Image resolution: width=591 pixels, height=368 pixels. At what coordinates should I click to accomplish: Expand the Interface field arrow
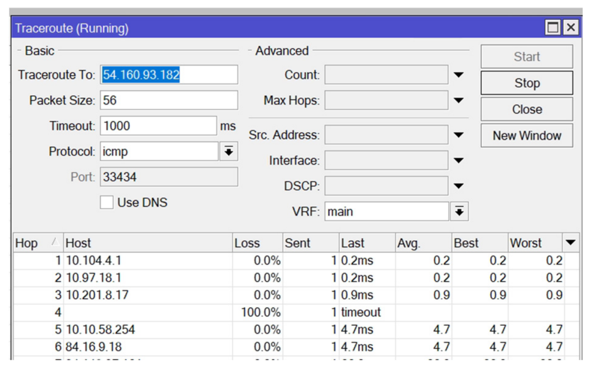click(458, 161)
